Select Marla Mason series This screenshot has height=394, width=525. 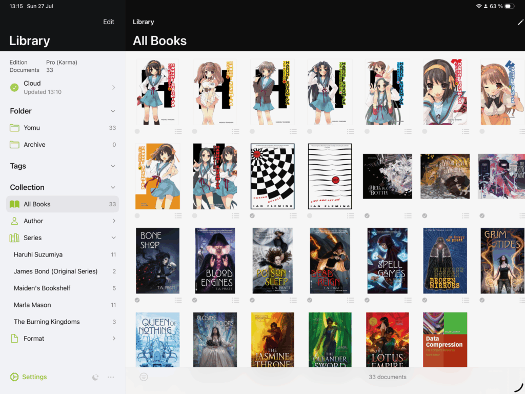click(63, 305)
